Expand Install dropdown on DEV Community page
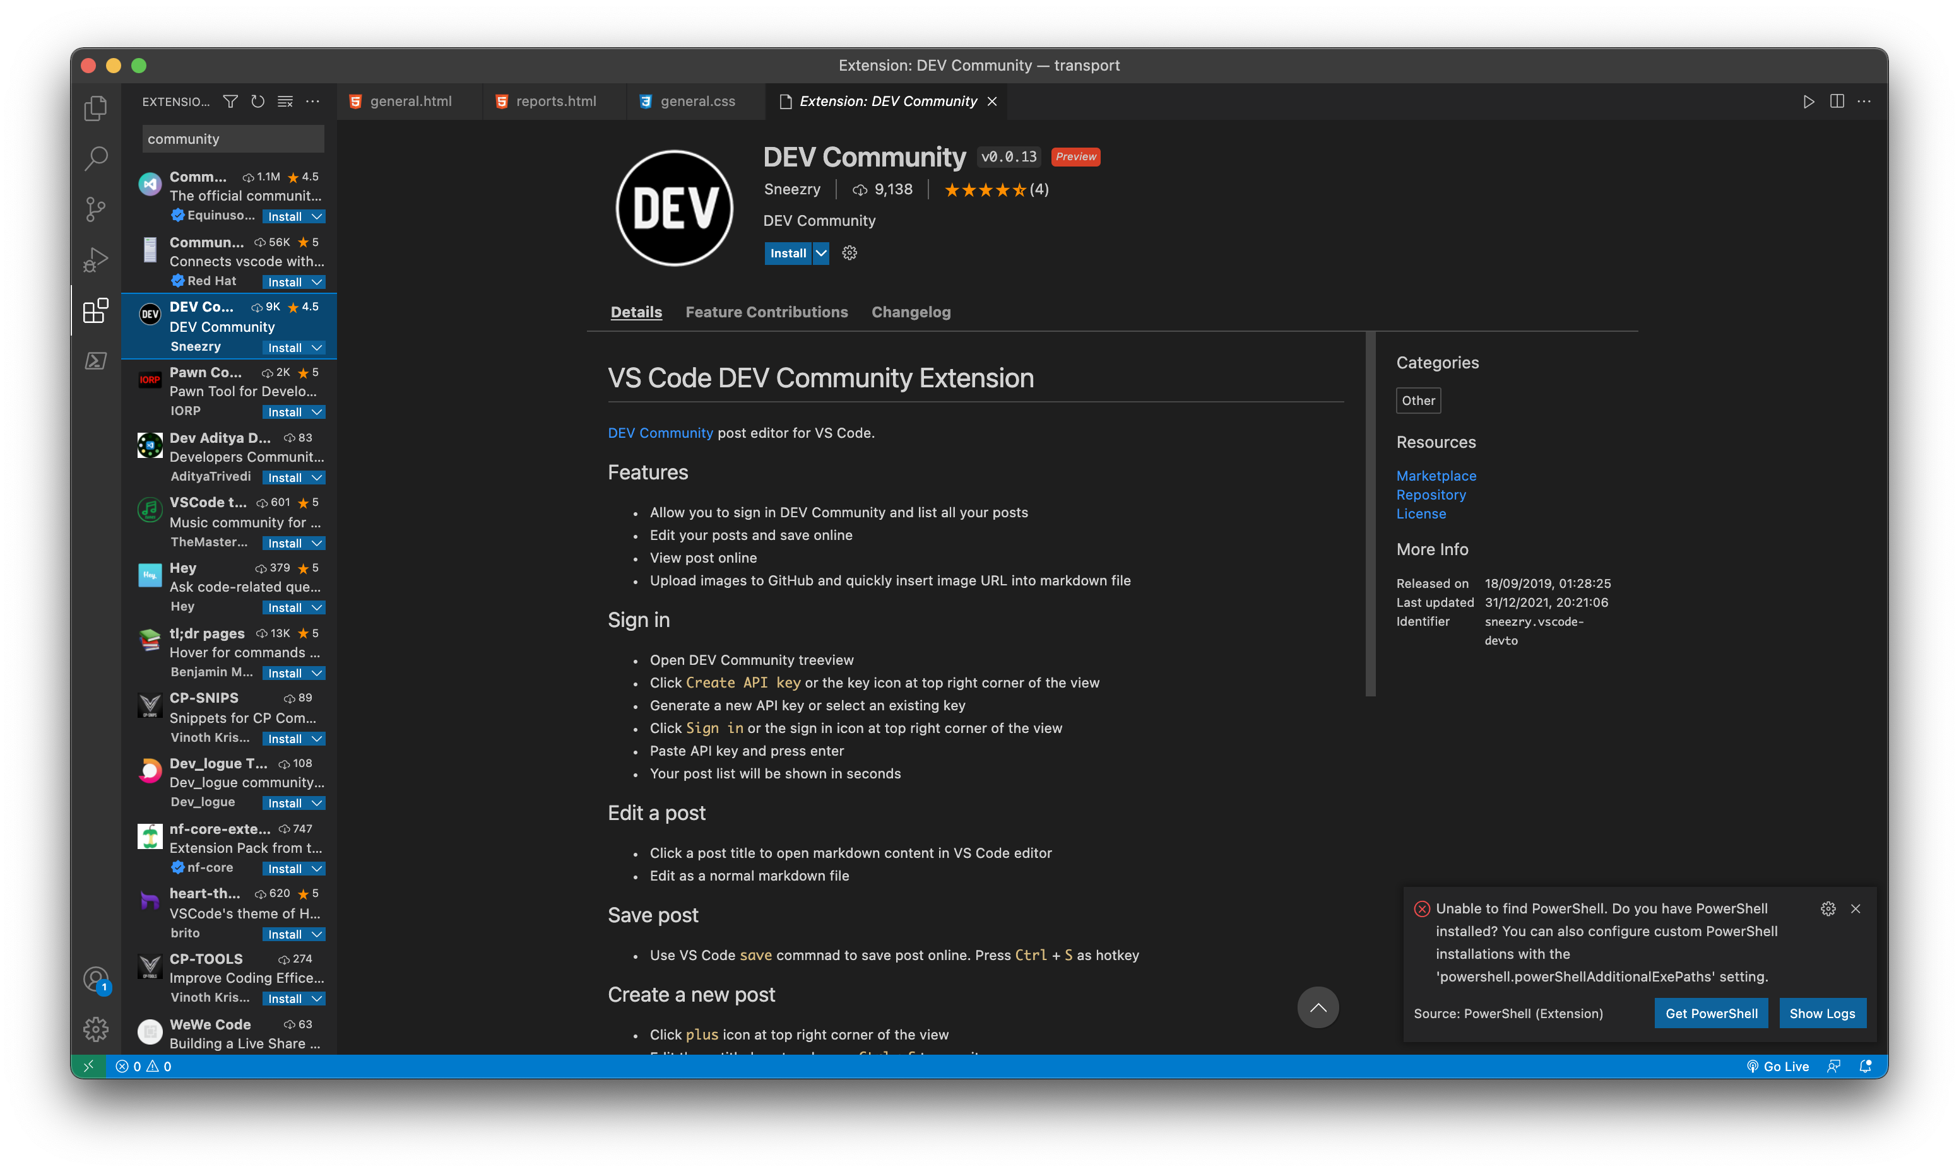 [822, 253]
